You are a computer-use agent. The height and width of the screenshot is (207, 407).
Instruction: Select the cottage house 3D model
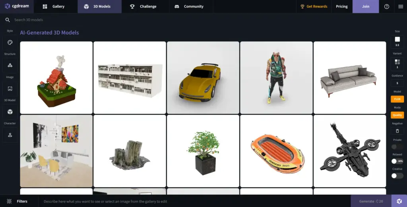(x=56, y=77)
